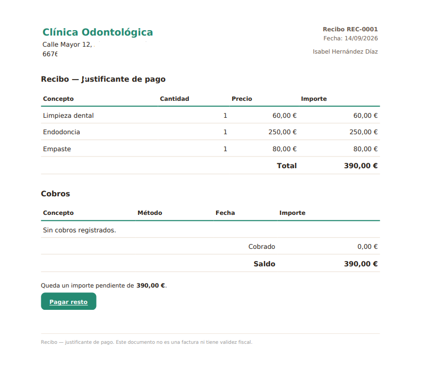Click the Precio column header
The width and height of the screenshot is (421, 365).
tap(242, 99)
